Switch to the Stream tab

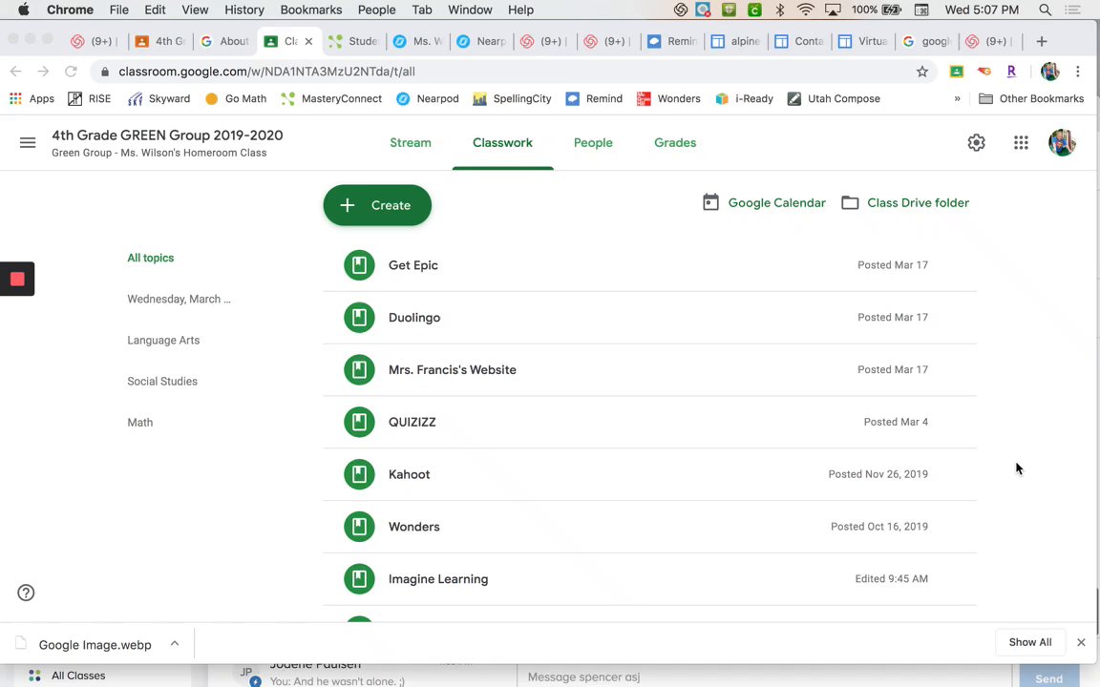click(x=411, y=143)
